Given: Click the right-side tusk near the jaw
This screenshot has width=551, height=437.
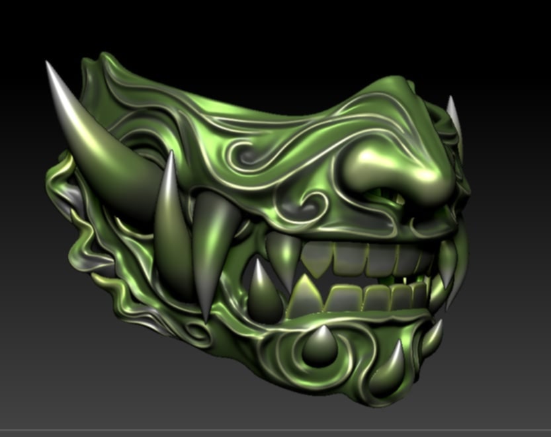Looking at the screenshot, I should pyautogui.click(x=450, y=264).
